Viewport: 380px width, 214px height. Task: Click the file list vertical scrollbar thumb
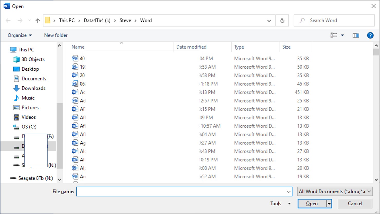coord(376,52)
